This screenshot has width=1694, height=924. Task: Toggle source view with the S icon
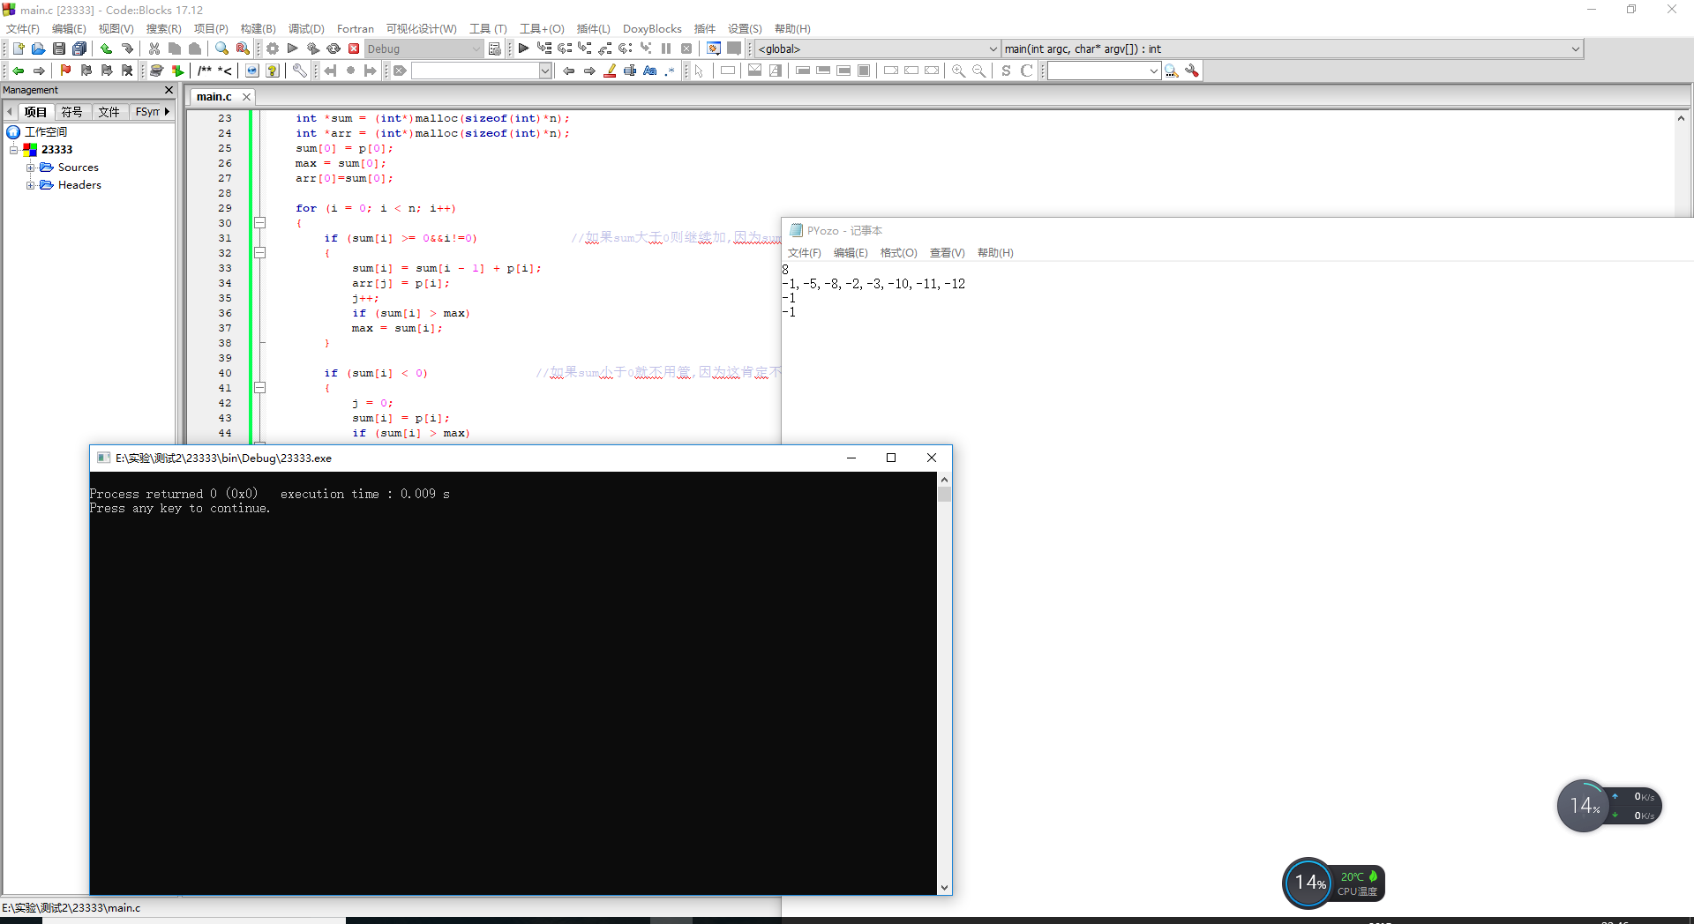pos(1006,71)
